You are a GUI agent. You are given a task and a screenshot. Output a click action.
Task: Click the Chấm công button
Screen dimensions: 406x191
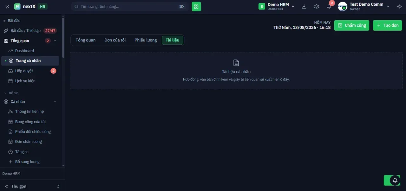[351, 25]
